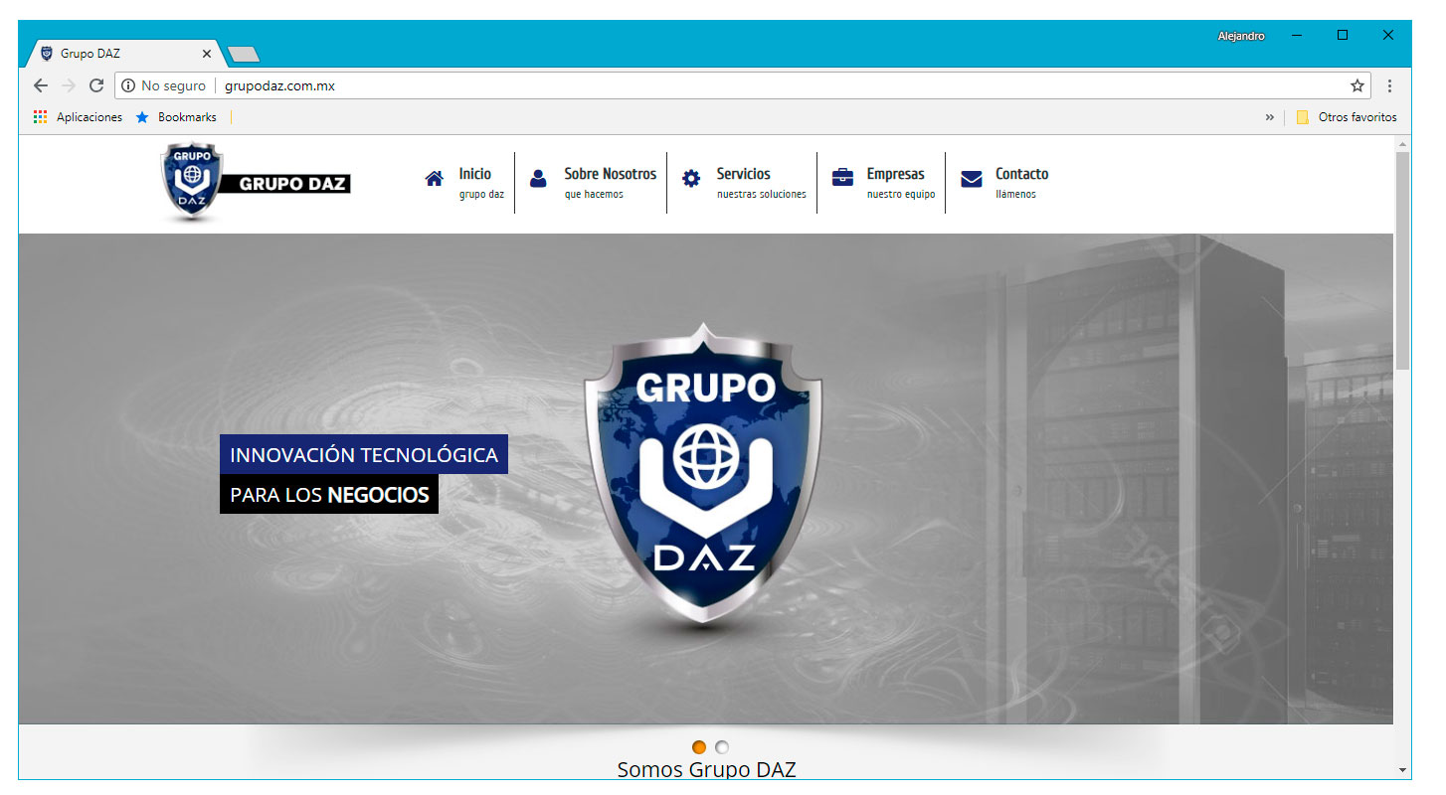This screenshot has height=795, width=1446.
Task: Click the envelope icon next to Contacto
Action: click(x=971, y=177)
